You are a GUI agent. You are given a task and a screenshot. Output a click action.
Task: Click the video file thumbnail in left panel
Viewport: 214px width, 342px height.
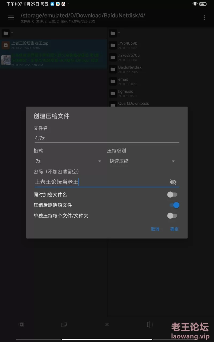(5, 60)
